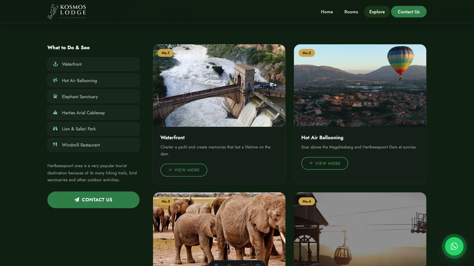This screenshot has width=474, height=266.
Task: Click the No.2 badge on balloon image
Action: [307, 53]
